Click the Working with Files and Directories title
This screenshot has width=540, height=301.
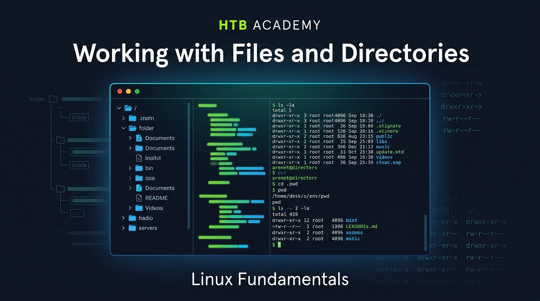(271, 53)
